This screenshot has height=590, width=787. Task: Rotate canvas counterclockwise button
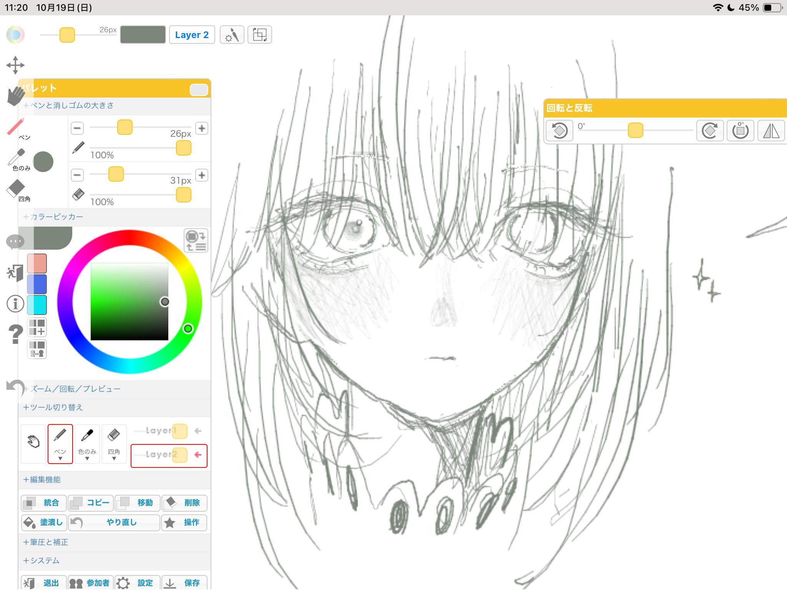pyautogui.click(x=560, y=131)
